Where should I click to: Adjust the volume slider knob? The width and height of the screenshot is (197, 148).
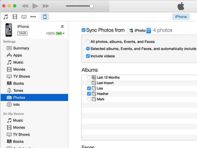(91, 6)
